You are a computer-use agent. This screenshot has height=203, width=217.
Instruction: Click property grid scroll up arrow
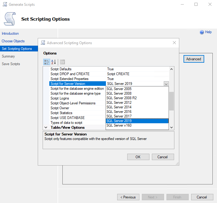(171, 69)
